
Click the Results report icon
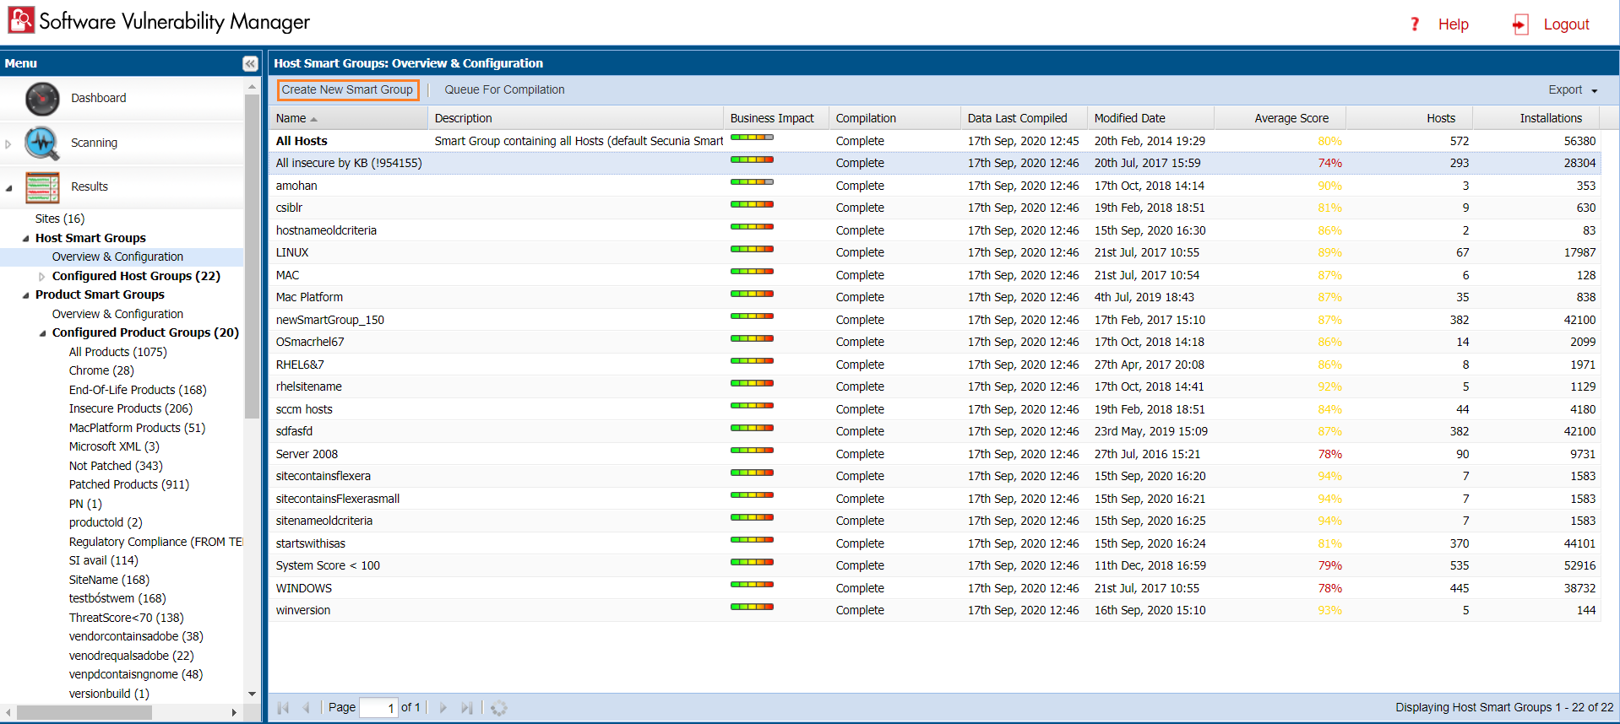[x=42, y=187]
